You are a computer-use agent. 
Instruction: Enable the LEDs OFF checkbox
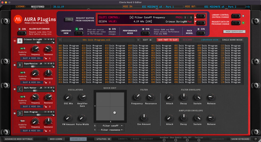click(x=187, y=140)
